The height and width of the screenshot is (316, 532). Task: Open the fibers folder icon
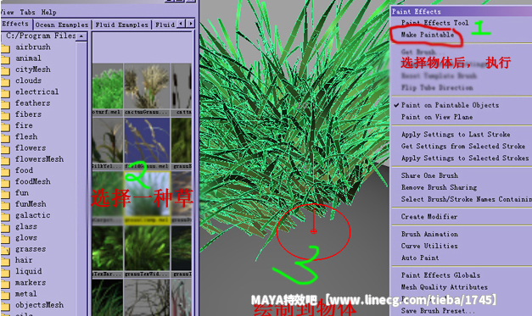(5, 115)
